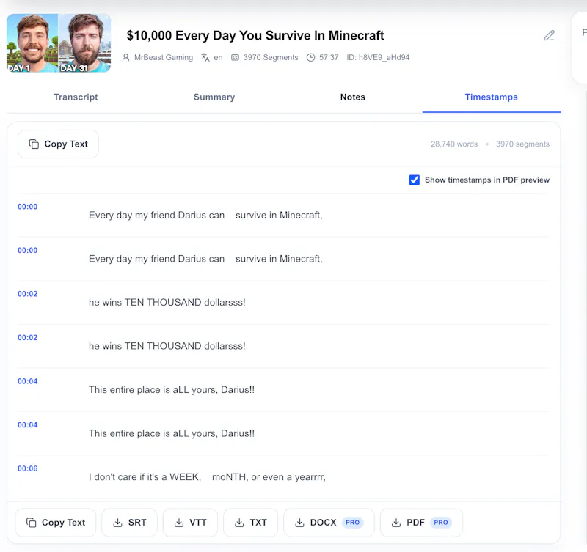Click the video title heading
Viewport: 587px width, 552px height.
[255, 35]
